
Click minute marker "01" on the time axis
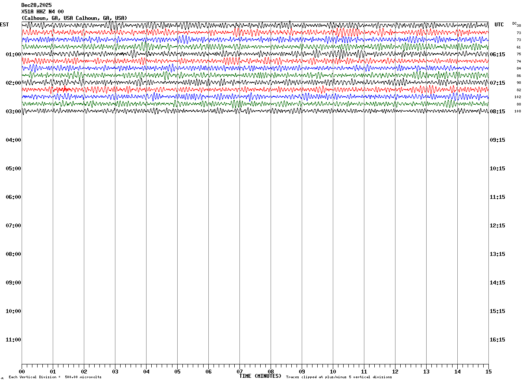tap(53, 371)
